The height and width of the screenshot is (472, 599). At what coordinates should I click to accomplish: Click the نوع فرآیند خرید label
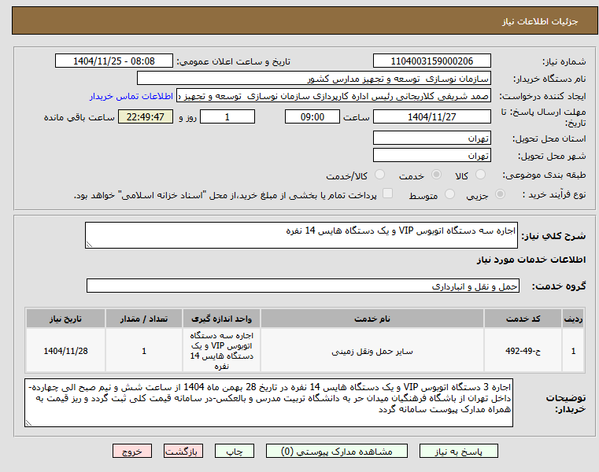(x=554, y=194)
